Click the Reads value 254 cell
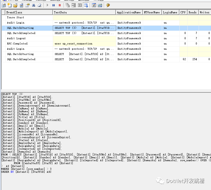Image resolution: width=211 pixels, height=190 pixels. pyautogui.click(x=193, y=59)
